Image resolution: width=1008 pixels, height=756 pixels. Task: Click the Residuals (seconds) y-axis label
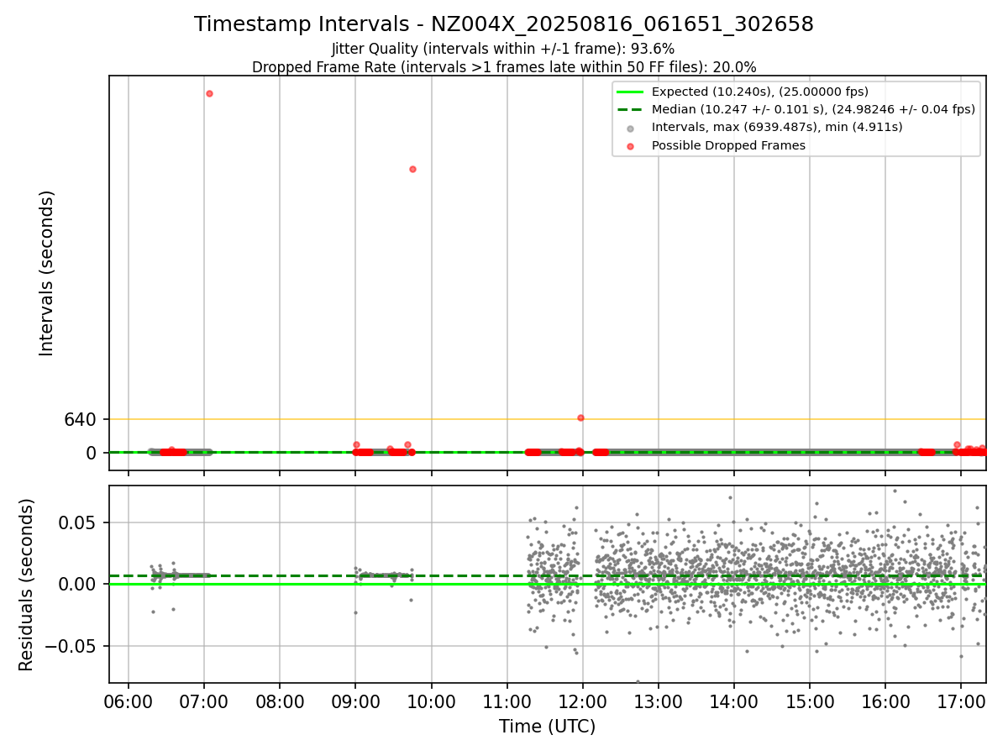pyautogui.click(x=27, y=585)
